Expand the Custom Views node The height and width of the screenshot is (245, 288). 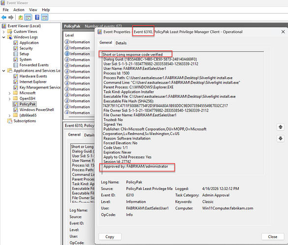3,32
